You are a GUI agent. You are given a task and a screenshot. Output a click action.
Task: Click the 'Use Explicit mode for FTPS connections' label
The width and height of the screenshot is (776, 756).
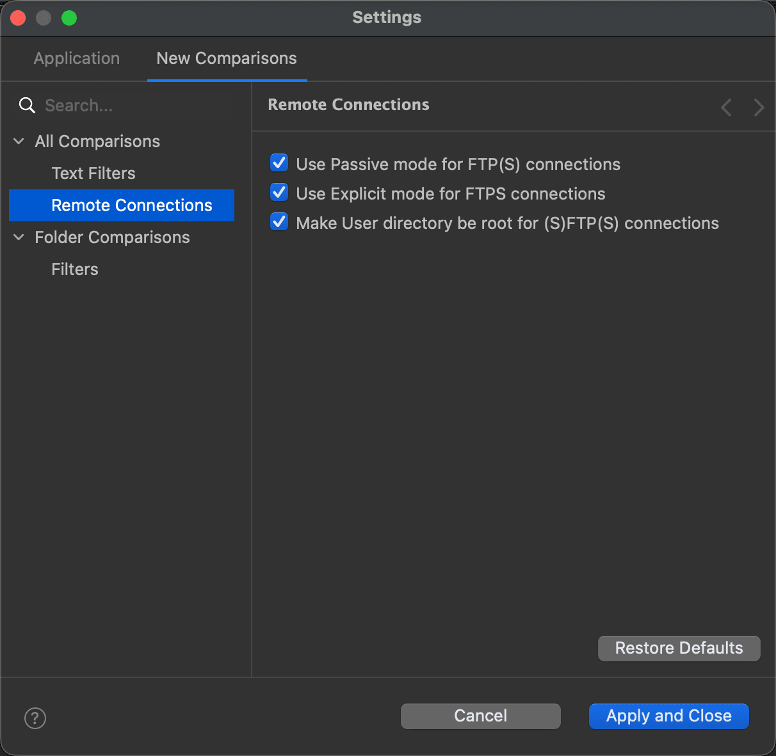point(451,194)
